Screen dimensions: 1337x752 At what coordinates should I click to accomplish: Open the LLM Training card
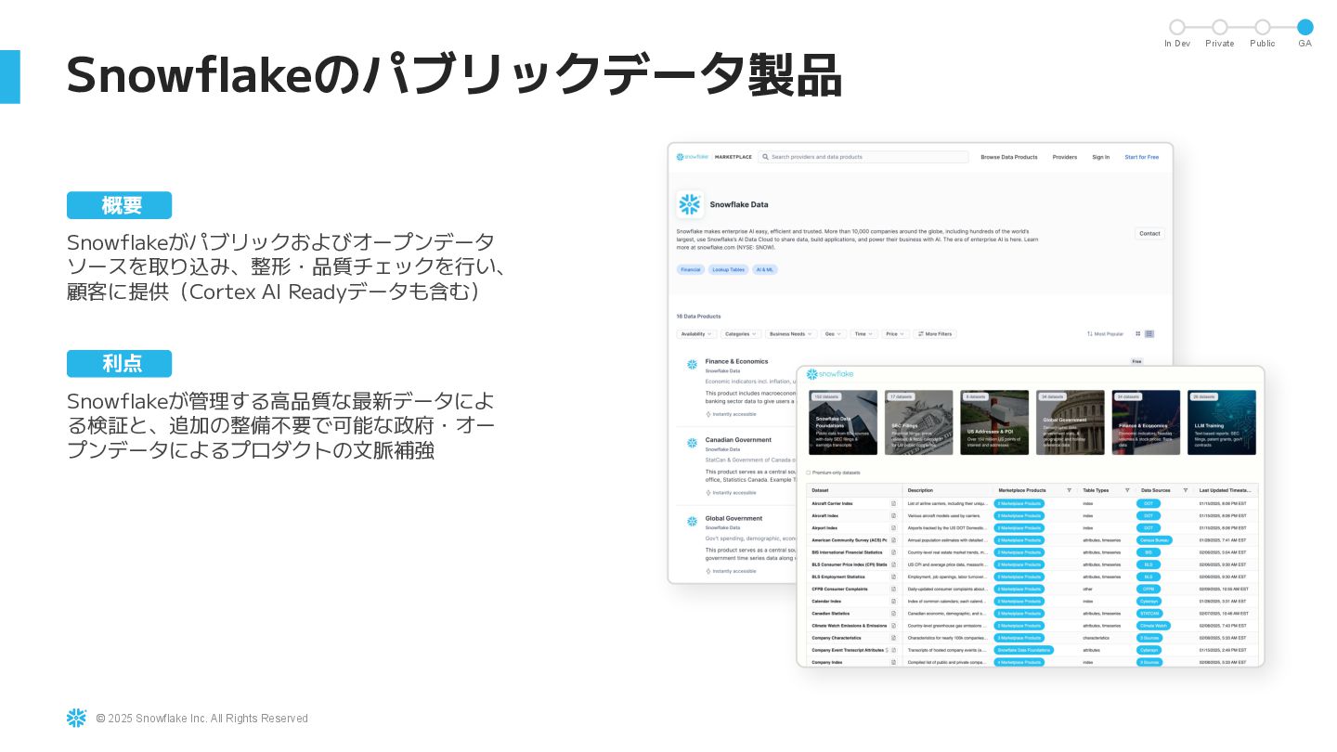click(x=1222, y=422)
